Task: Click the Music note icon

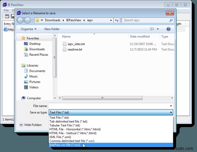Action: [26, 76]
